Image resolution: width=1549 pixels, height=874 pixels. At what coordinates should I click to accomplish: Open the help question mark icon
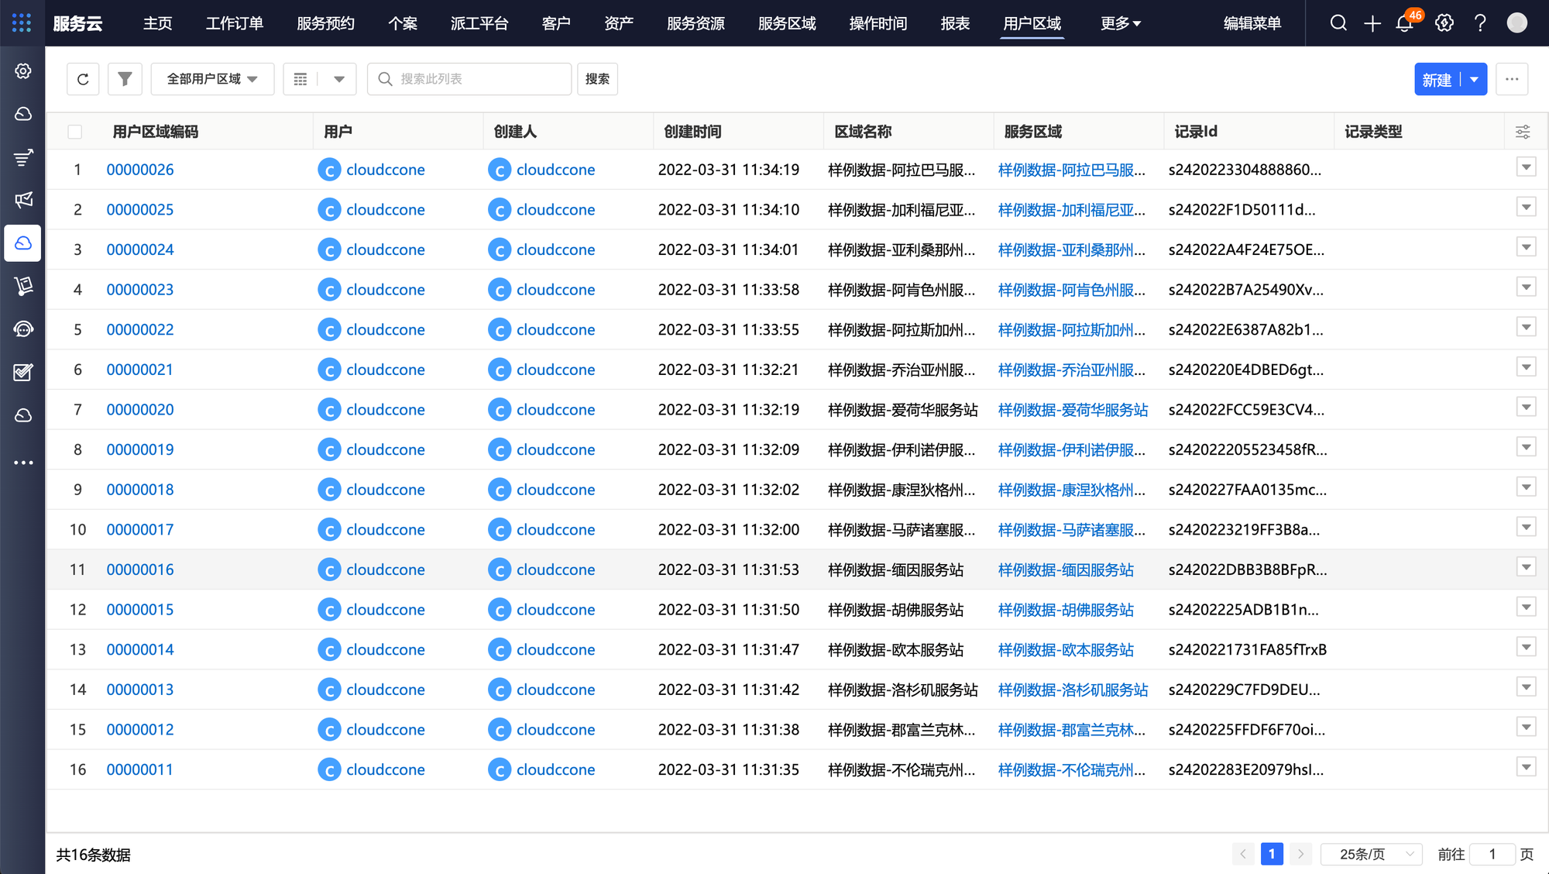(1480, 23)
